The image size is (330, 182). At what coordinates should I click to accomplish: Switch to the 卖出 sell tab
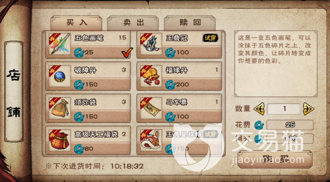tap(133, 23)
